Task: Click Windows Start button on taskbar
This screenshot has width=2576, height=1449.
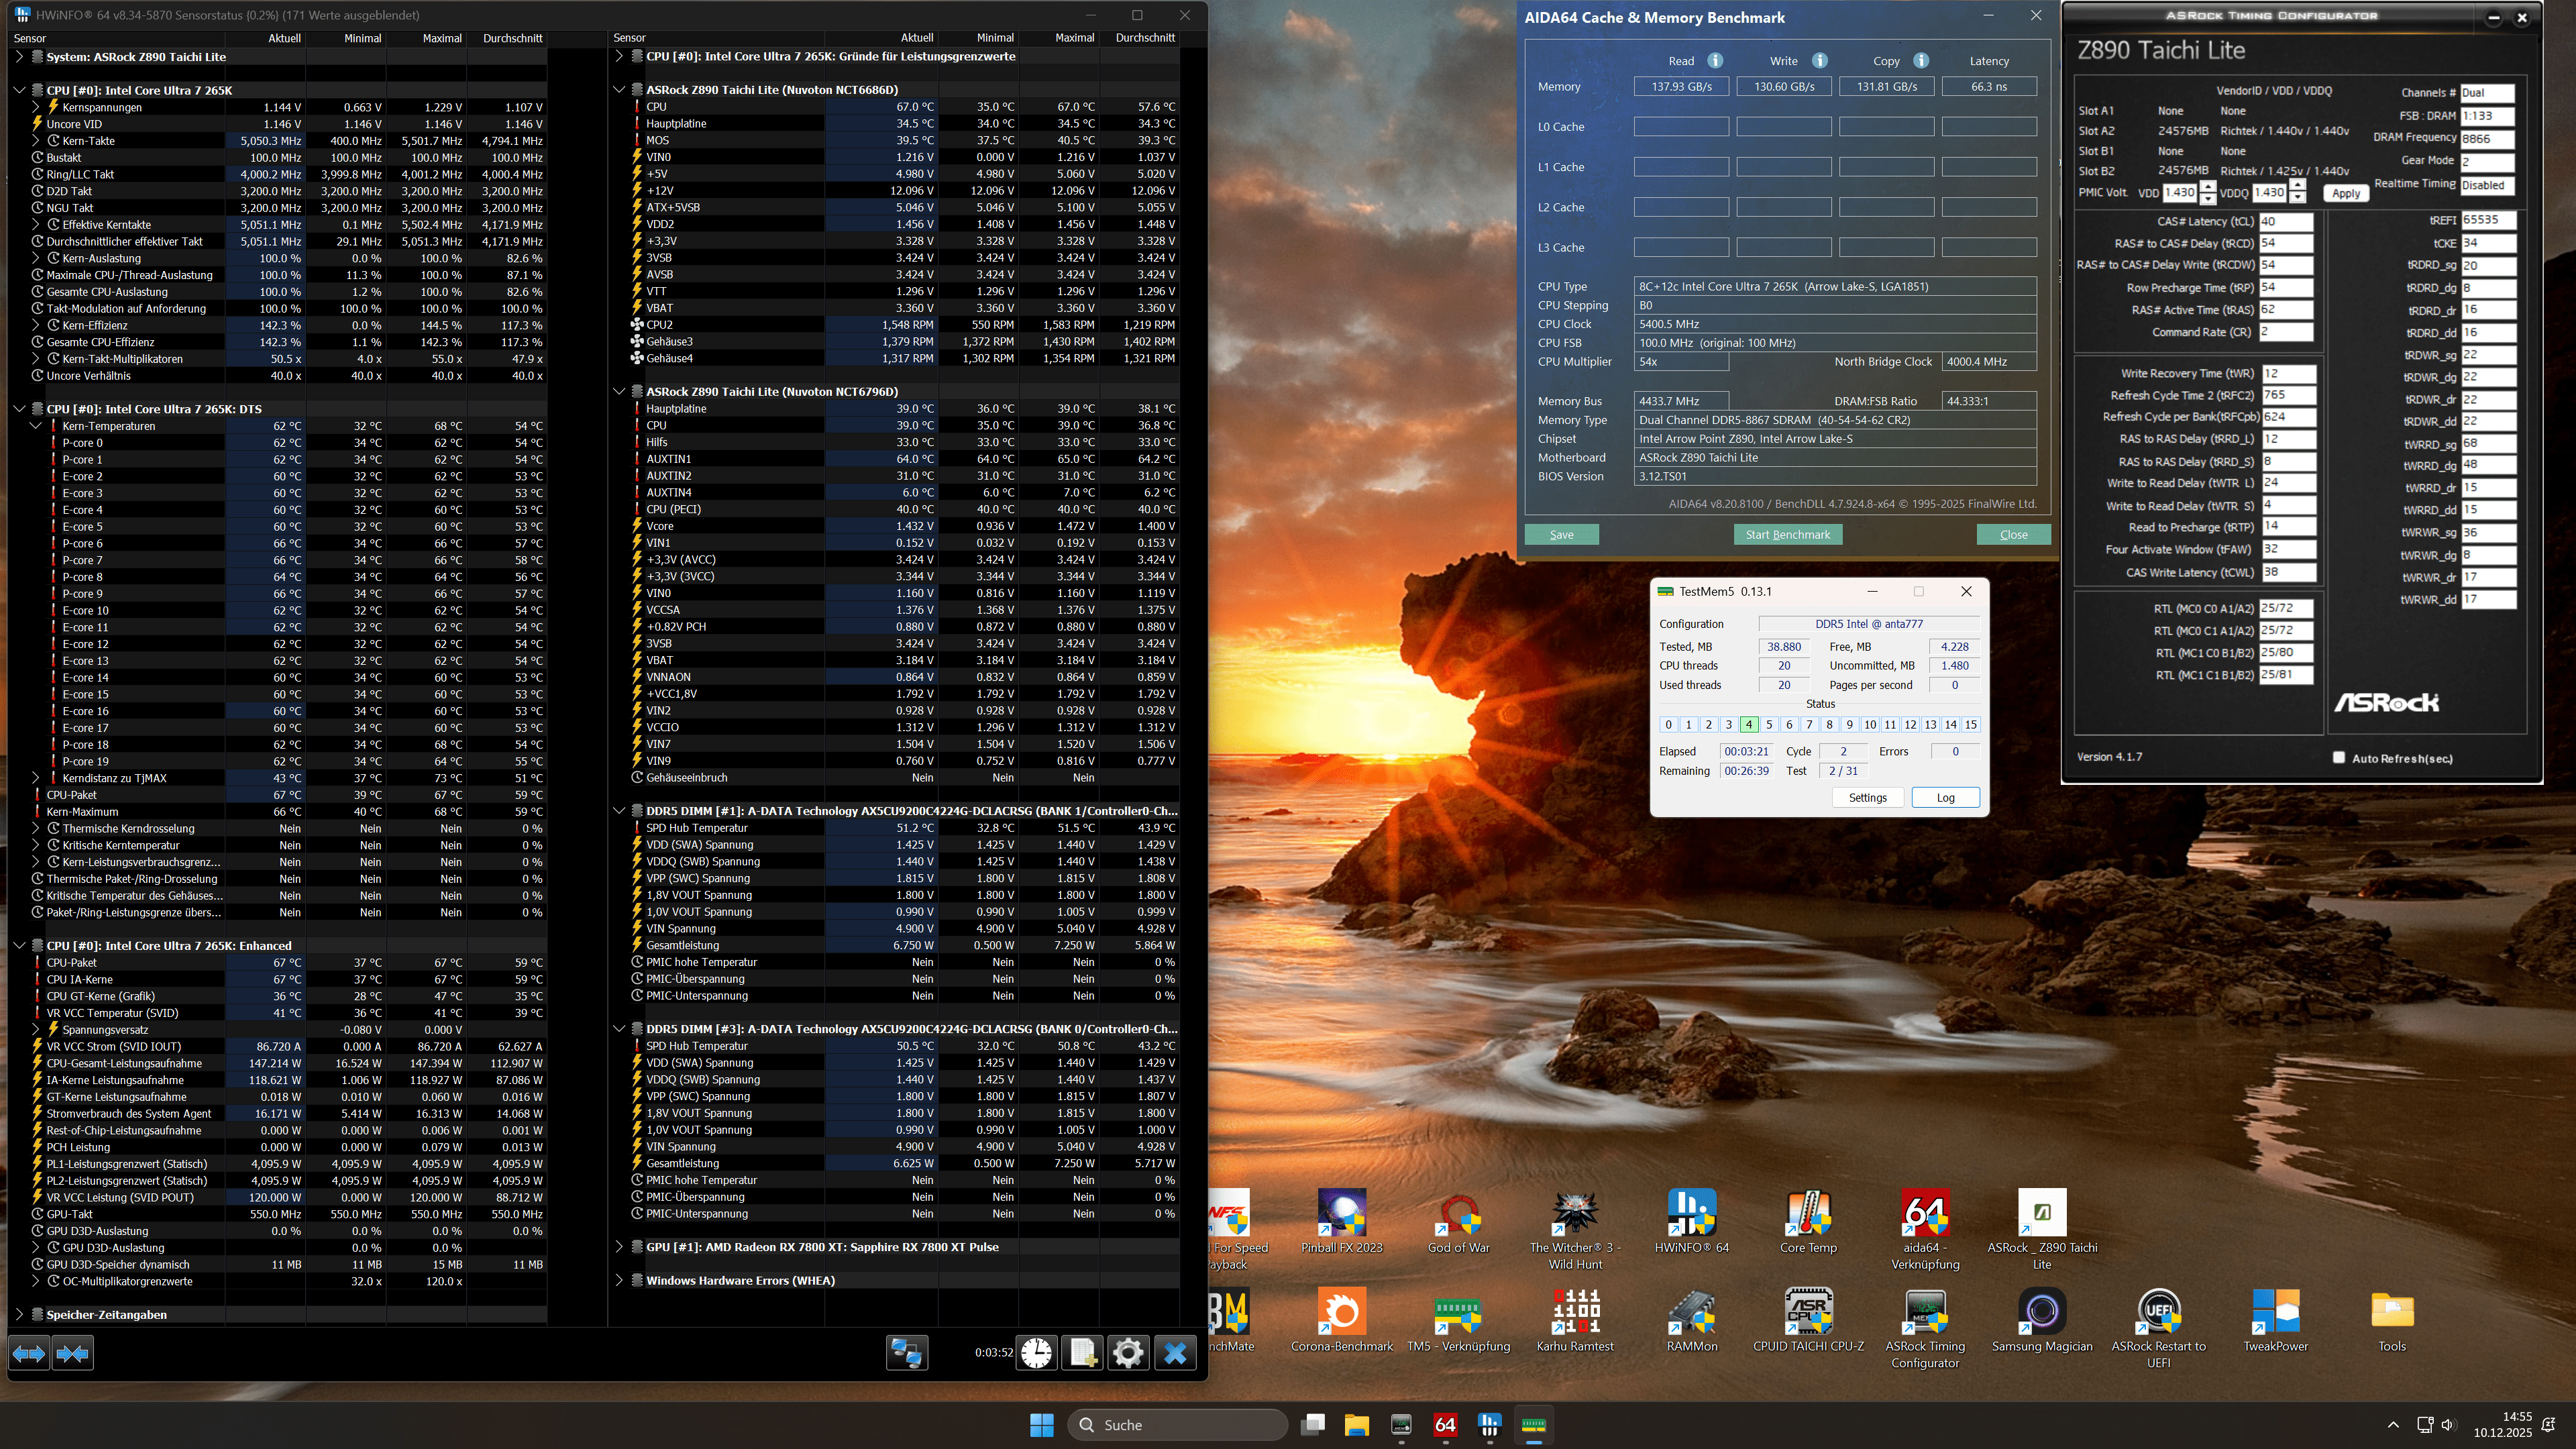Action: tap(1042, 1425)
